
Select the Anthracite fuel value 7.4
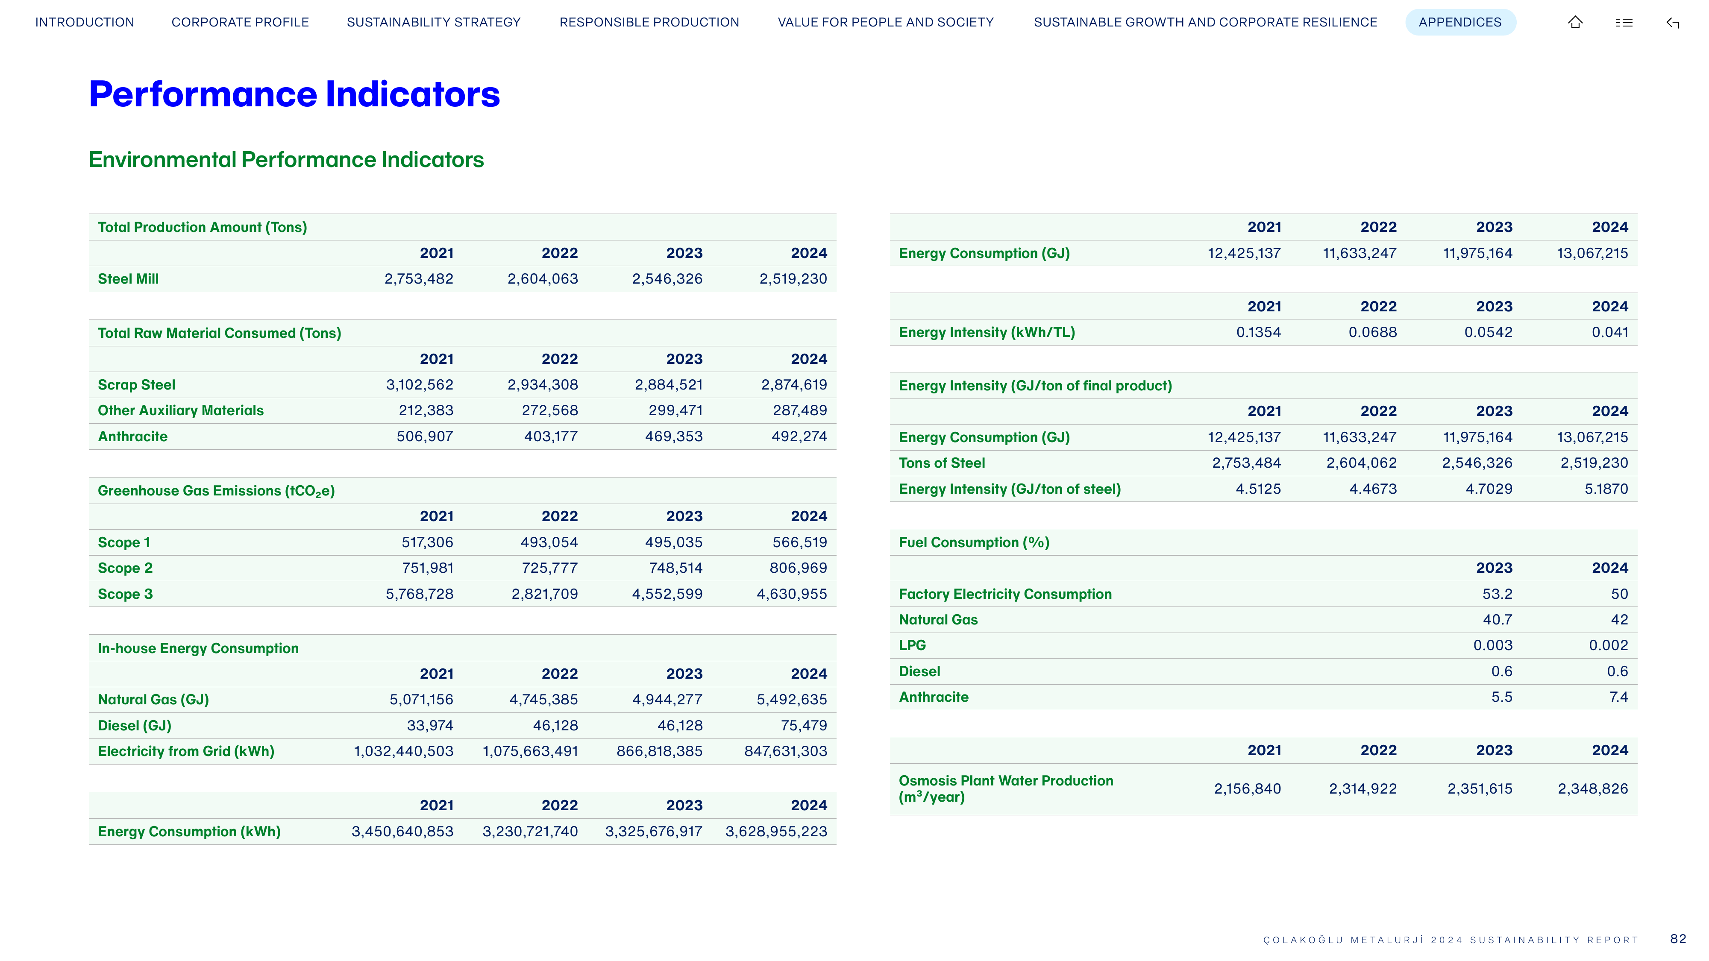(1619, 698)
